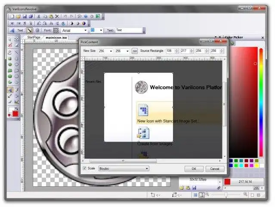Screen dimensions: 275x207
Task: Toggle the antialiasing diagonal line button in text toolbar
Action: point(29,30)
